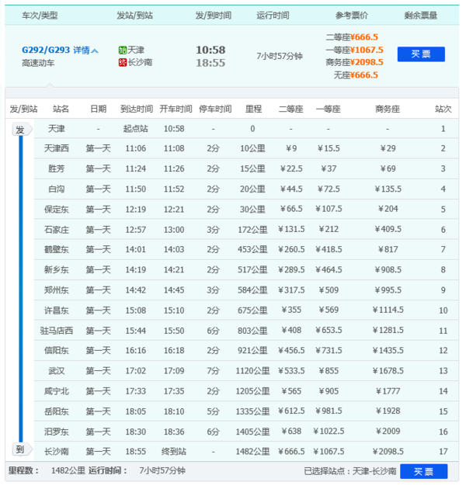Select the 保定东 station name
This screenshot has width=466, height=489.
click(x=57, y=210)
